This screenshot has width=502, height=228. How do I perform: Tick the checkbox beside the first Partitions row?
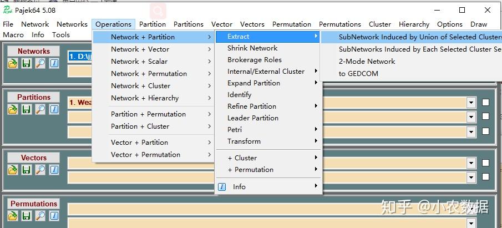click(485, 103)
